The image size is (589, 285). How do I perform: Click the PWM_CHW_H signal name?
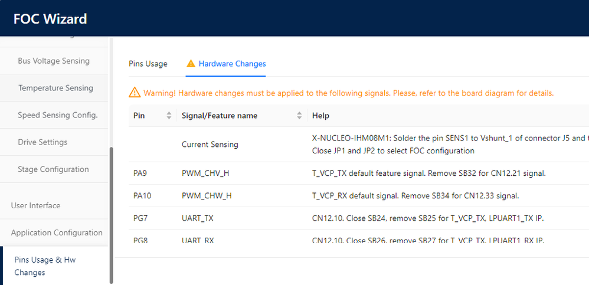205,195
